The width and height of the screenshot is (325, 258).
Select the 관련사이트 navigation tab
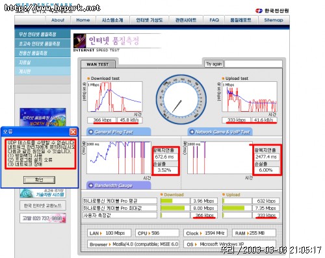[186, 20]
